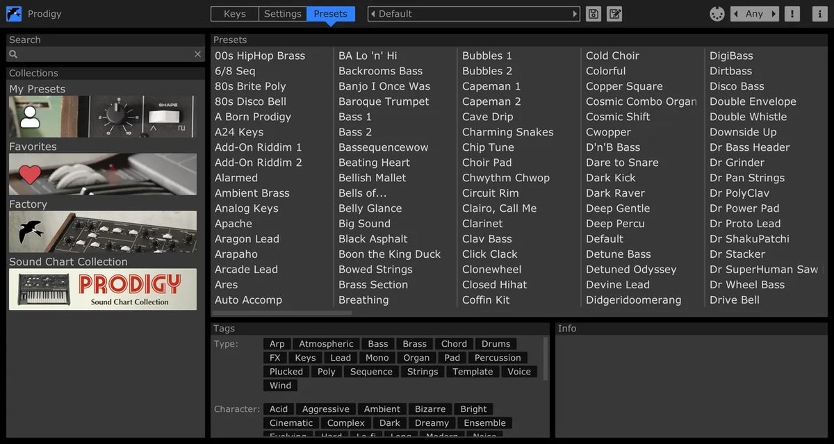Viewport: 834px width, 444px height.
Task: Switch to the Settings tab
Action: pyautogui.click(x=282, y=14)
